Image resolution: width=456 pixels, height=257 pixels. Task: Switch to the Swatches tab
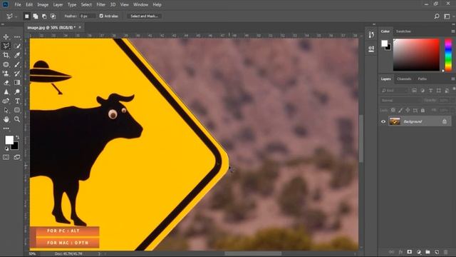403,31
